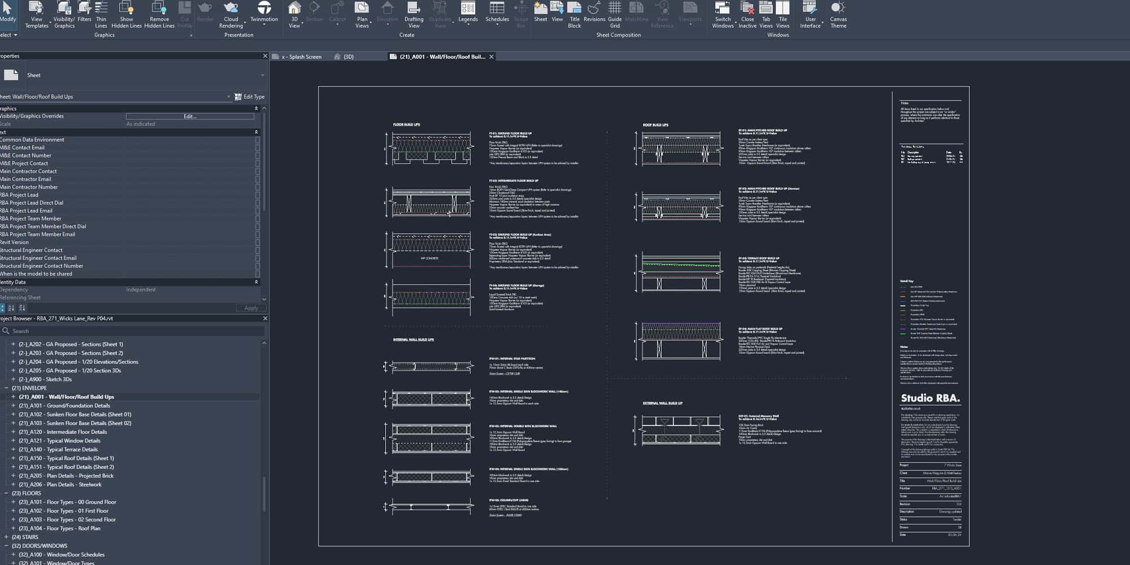This screenshot has width=1130, height=565.
Task: Click the square button beside Revit Version
Action: coord(258,242)
